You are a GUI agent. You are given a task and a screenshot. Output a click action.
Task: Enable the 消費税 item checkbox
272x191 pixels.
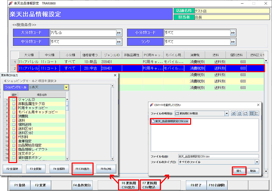tap(14, 116)
